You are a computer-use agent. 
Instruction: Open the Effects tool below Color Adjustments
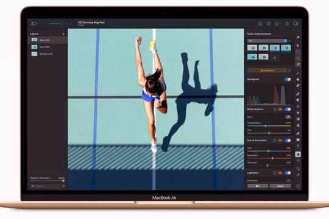pos(298,161)
